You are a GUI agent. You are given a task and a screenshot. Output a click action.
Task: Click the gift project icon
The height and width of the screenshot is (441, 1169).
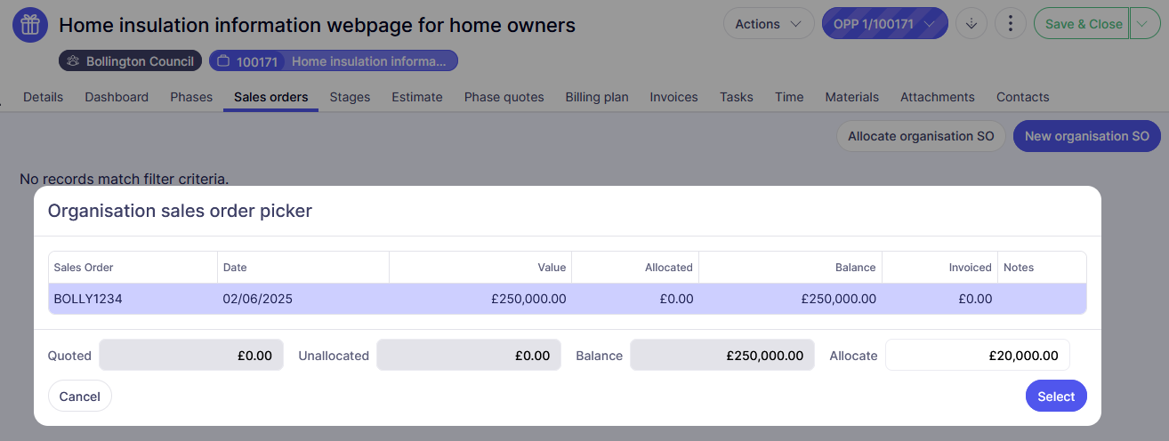[30, 25]
